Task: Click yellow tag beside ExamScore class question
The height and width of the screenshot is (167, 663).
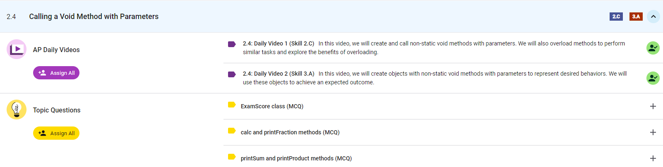Action: pyautogui.click(x=232, y=105)
